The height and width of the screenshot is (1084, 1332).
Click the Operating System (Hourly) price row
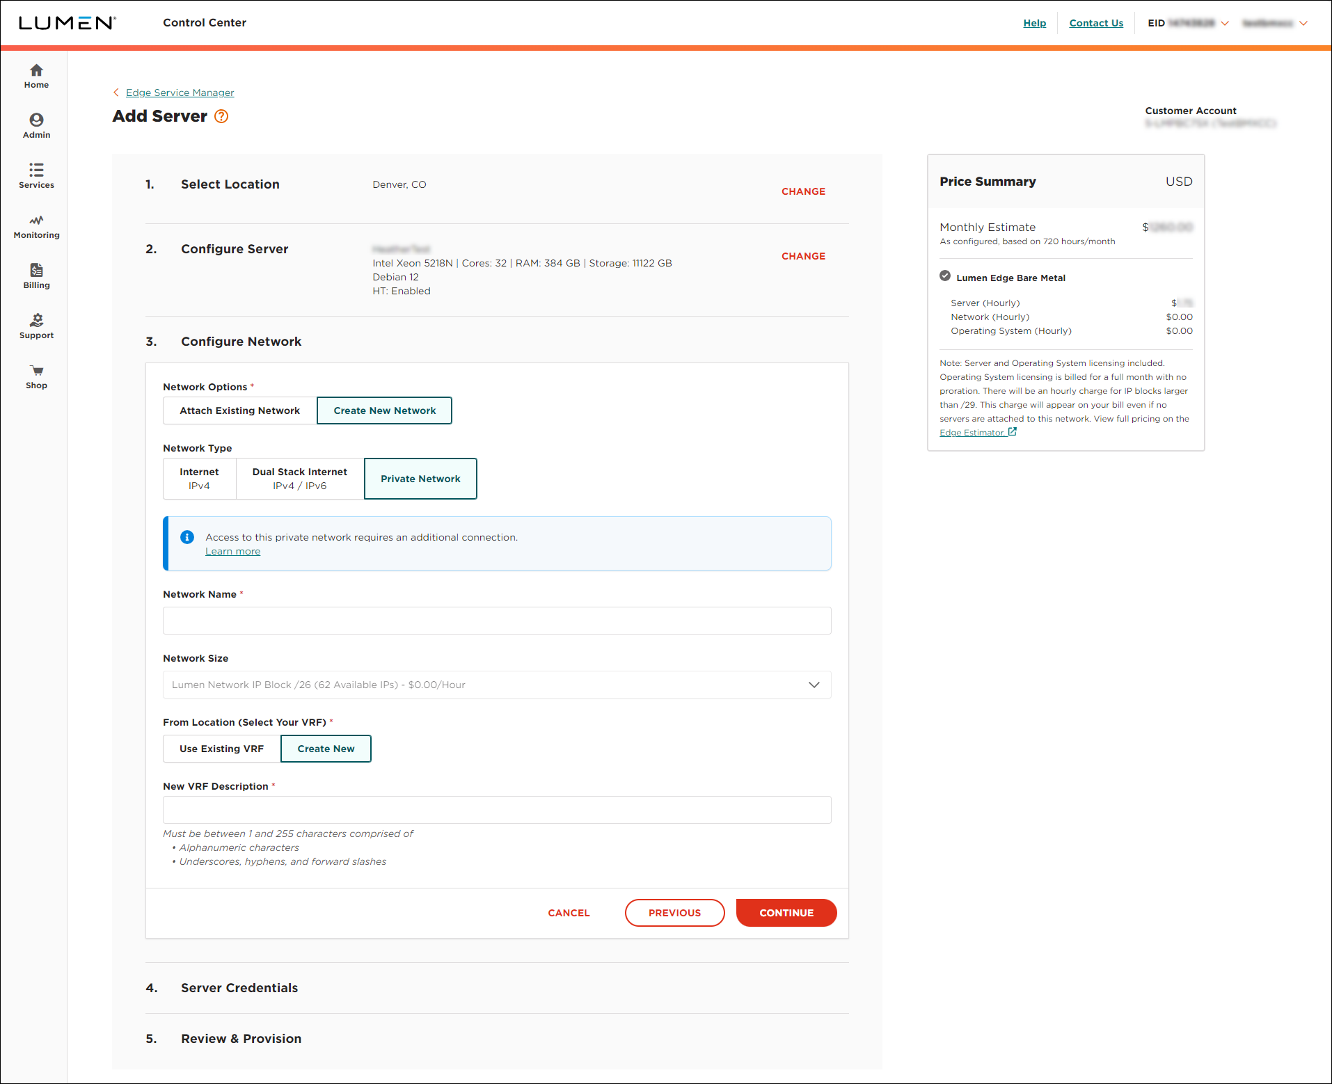point(1071,330)
